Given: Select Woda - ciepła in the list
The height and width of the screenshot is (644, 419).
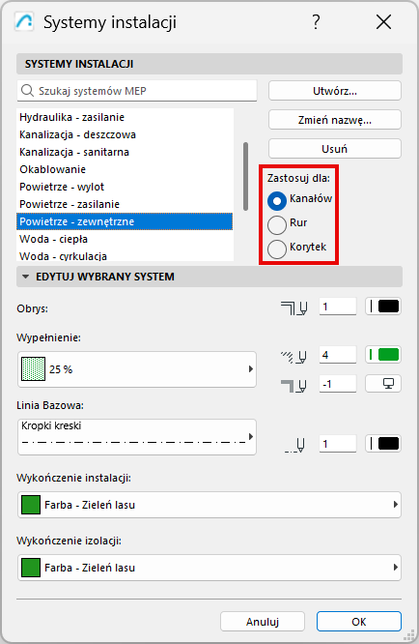Looking at the screenshot, I should point(125,239).
